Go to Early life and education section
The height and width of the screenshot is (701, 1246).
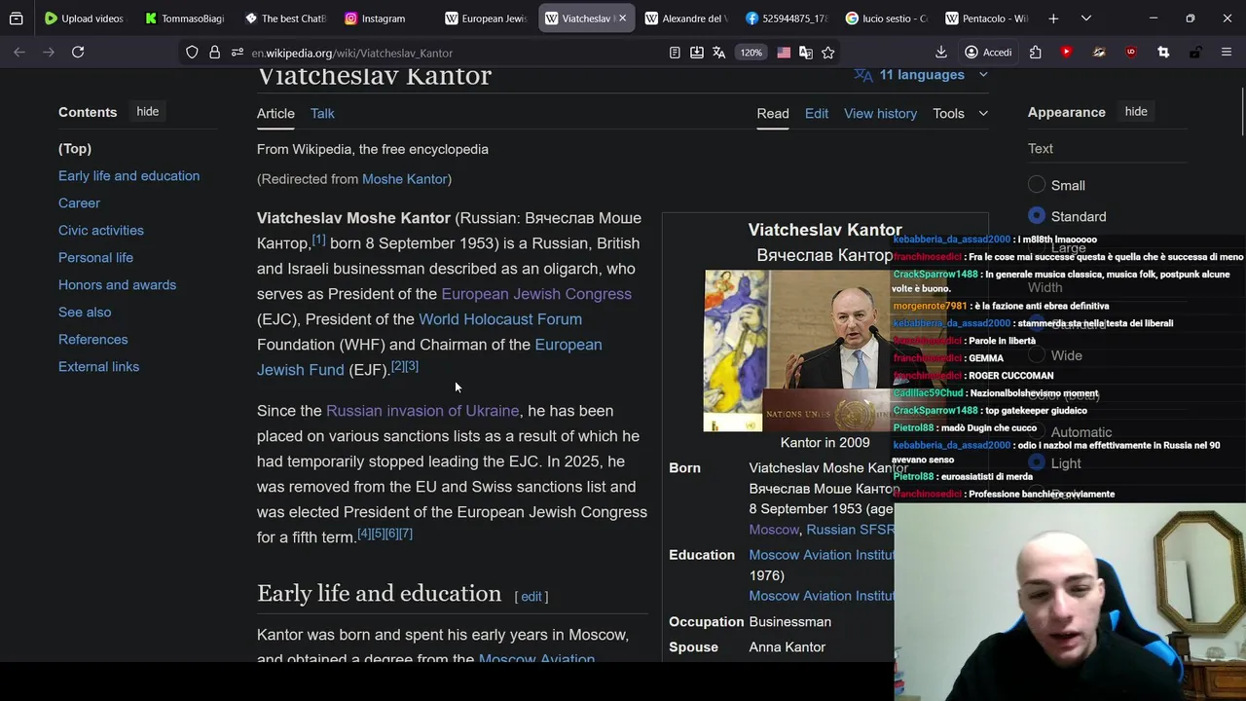pyautogui.click(x=128, y=176)
